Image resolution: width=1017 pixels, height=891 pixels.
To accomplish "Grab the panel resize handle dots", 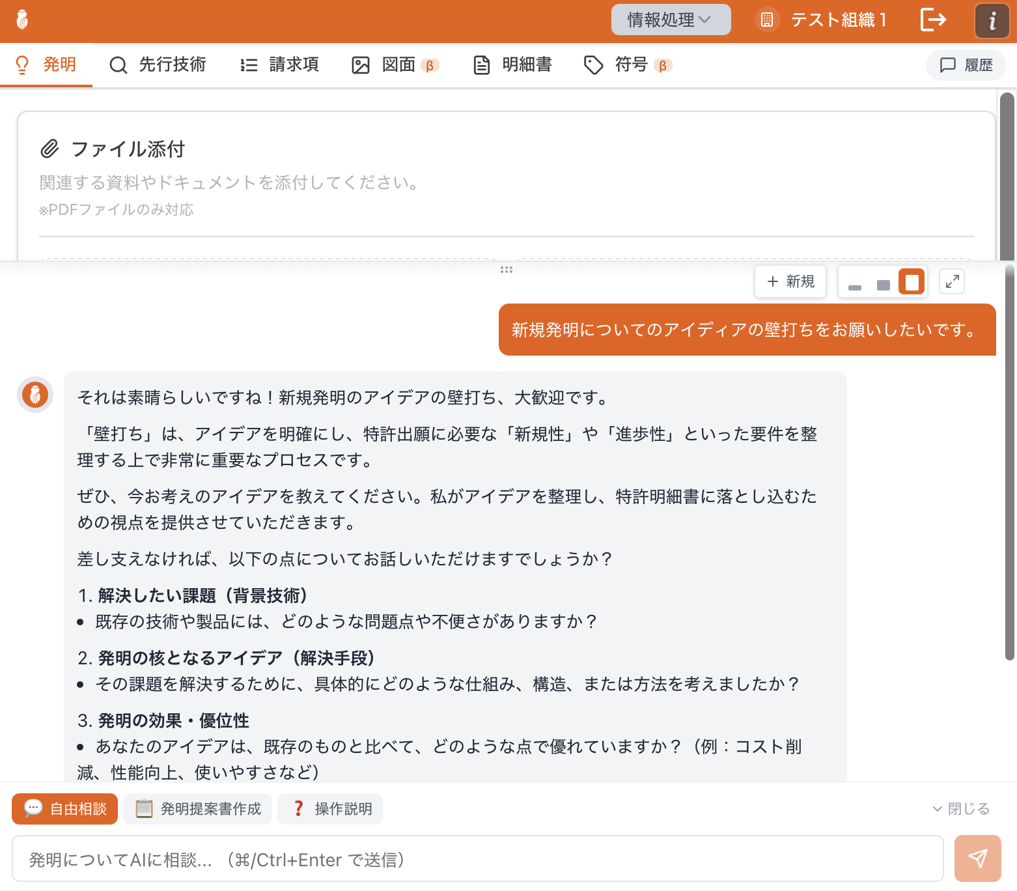I will coord(507,270).
